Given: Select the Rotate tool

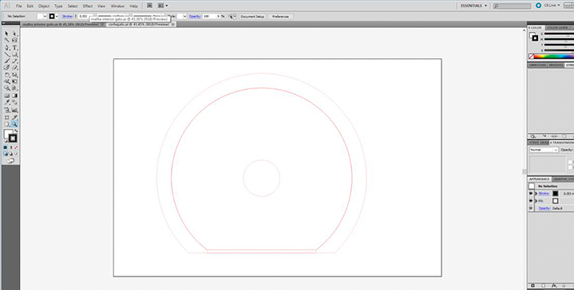Looking at the screenshot, I should 6,75.
